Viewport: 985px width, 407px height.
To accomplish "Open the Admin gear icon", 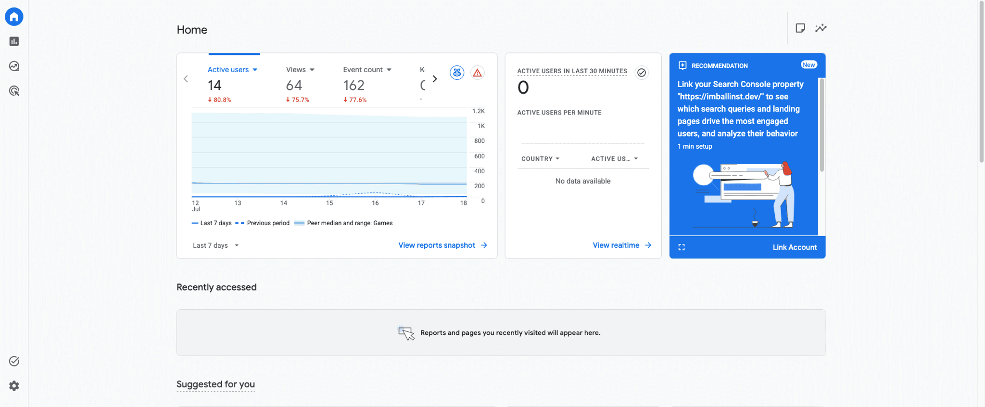I will click(14, 386).
